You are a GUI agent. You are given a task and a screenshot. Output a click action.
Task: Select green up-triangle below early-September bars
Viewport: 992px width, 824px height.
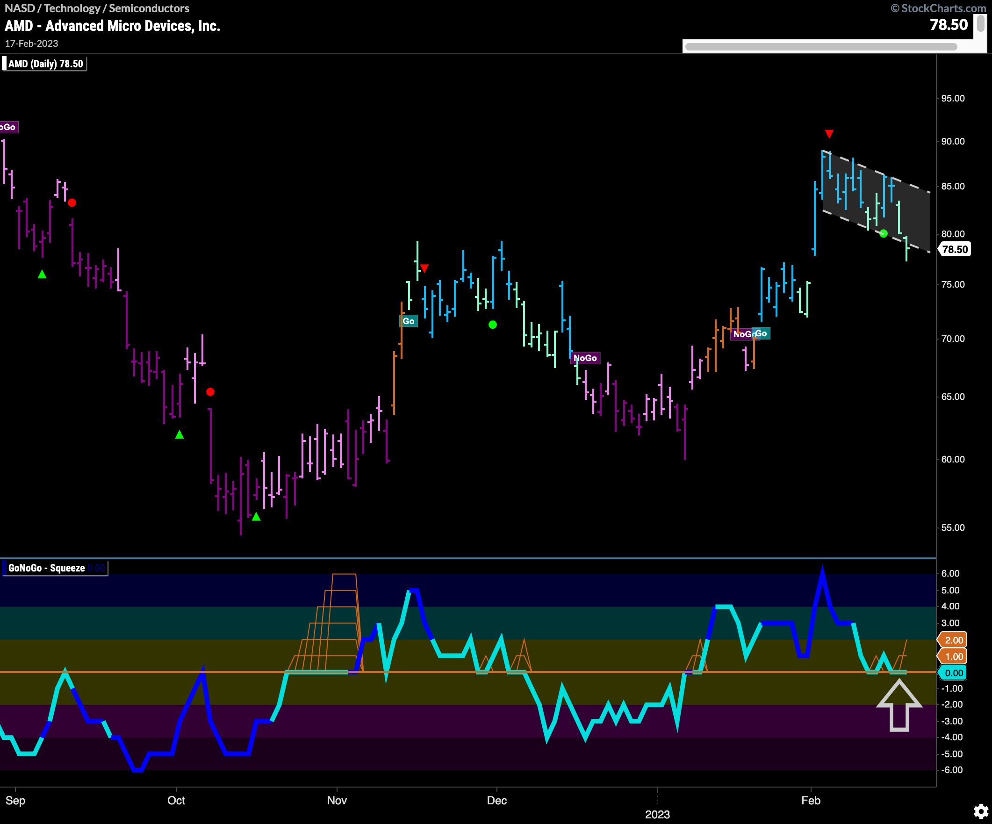tap(42, 274)
